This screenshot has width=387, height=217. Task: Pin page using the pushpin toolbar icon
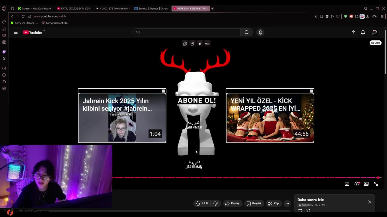(x=316, y=16)
